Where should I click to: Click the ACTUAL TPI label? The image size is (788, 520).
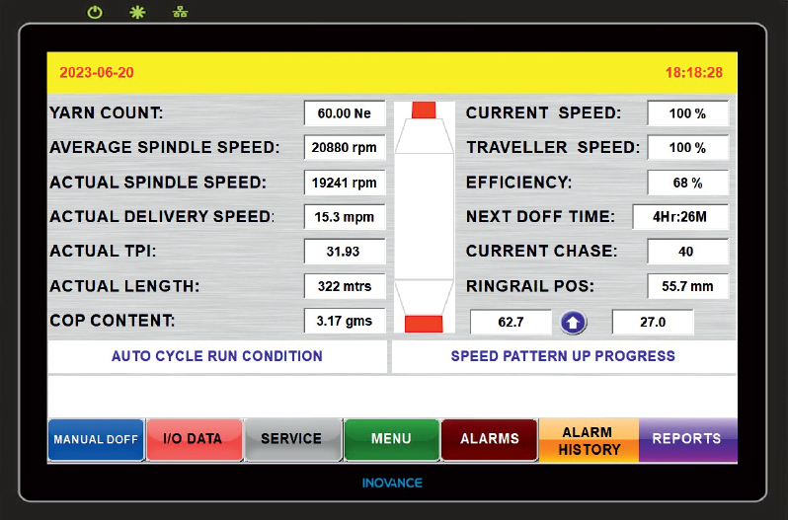click(x=103, y=251)
